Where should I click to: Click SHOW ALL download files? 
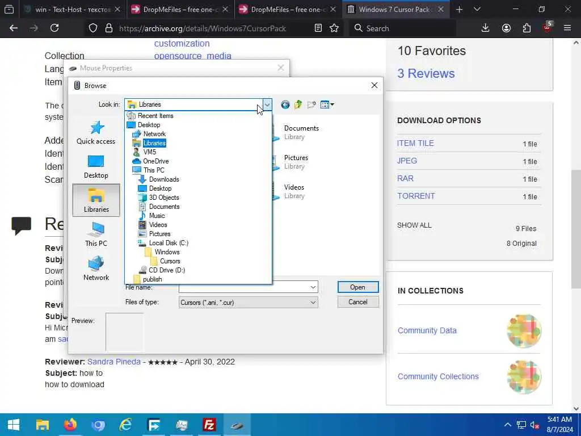(414, 225)
